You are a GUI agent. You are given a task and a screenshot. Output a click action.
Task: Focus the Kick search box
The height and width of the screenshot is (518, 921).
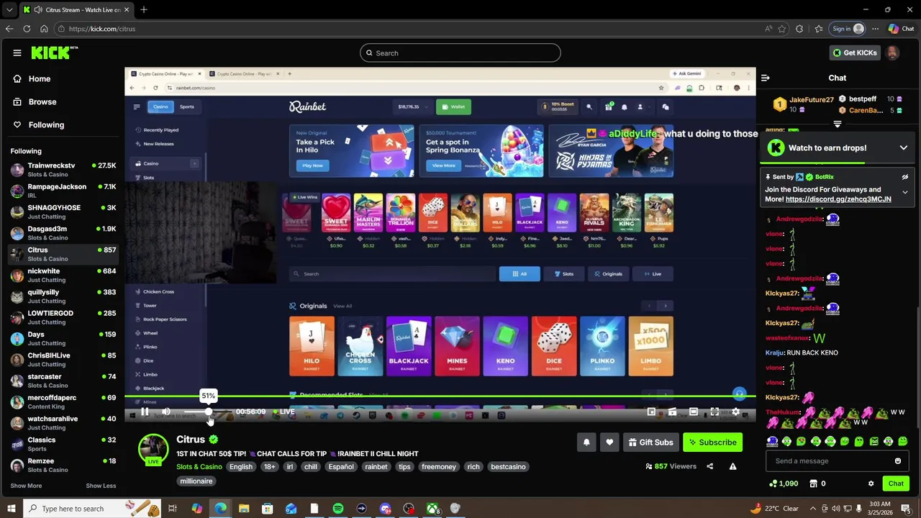460,53
